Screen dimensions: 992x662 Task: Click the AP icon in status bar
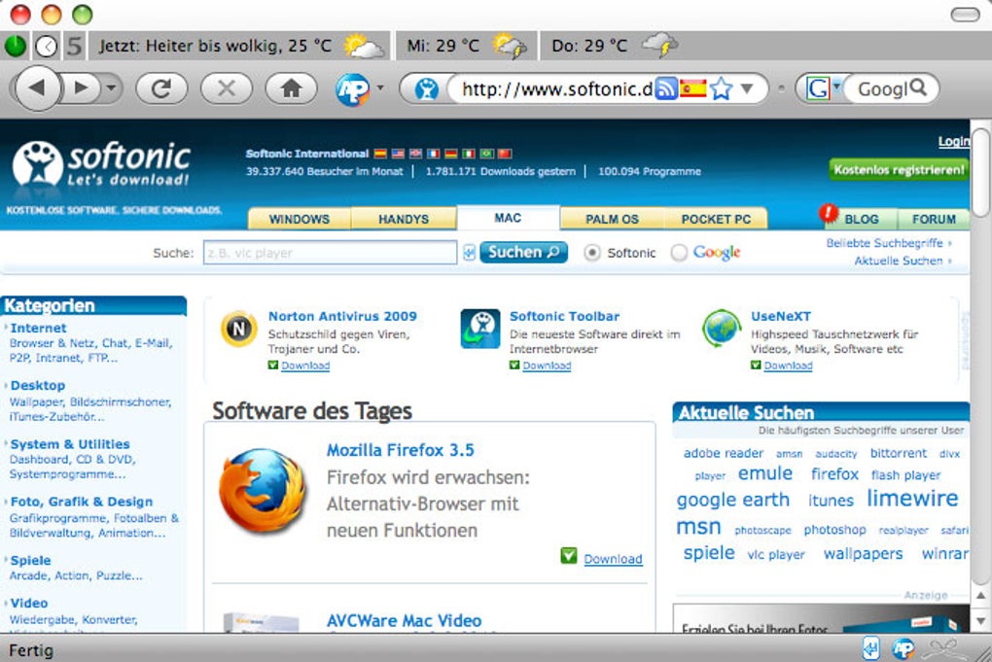pos(903,648)
